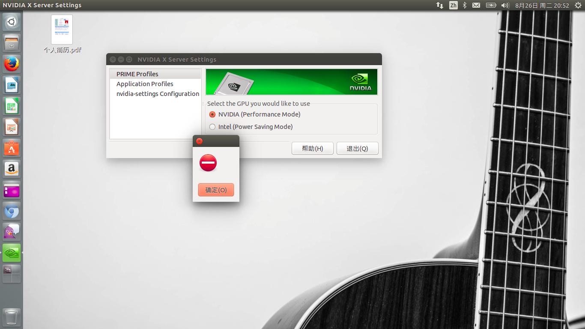Click the NVIDIA logo banner
This screenshot has height=329, width=585.
pyautogui.click(x=292, y=82)
